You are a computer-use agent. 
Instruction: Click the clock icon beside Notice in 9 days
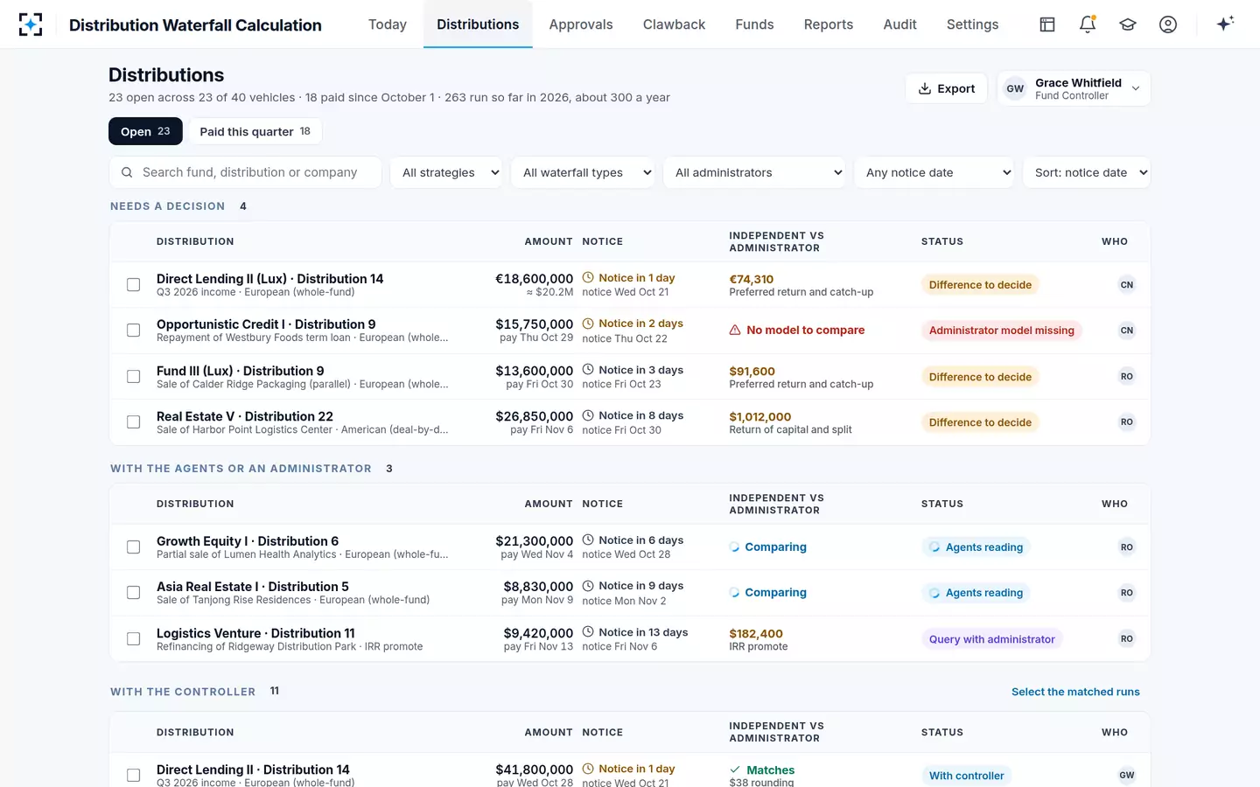coord(588,586)
